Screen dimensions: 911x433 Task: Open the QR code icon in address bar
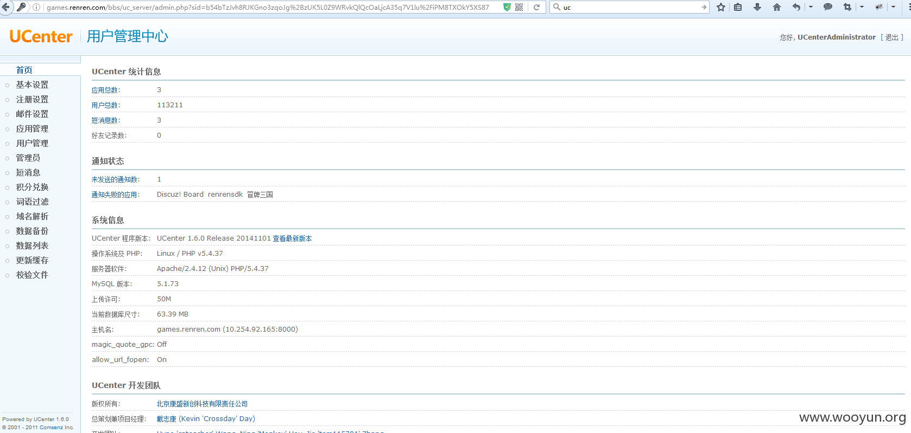(519, 7)
